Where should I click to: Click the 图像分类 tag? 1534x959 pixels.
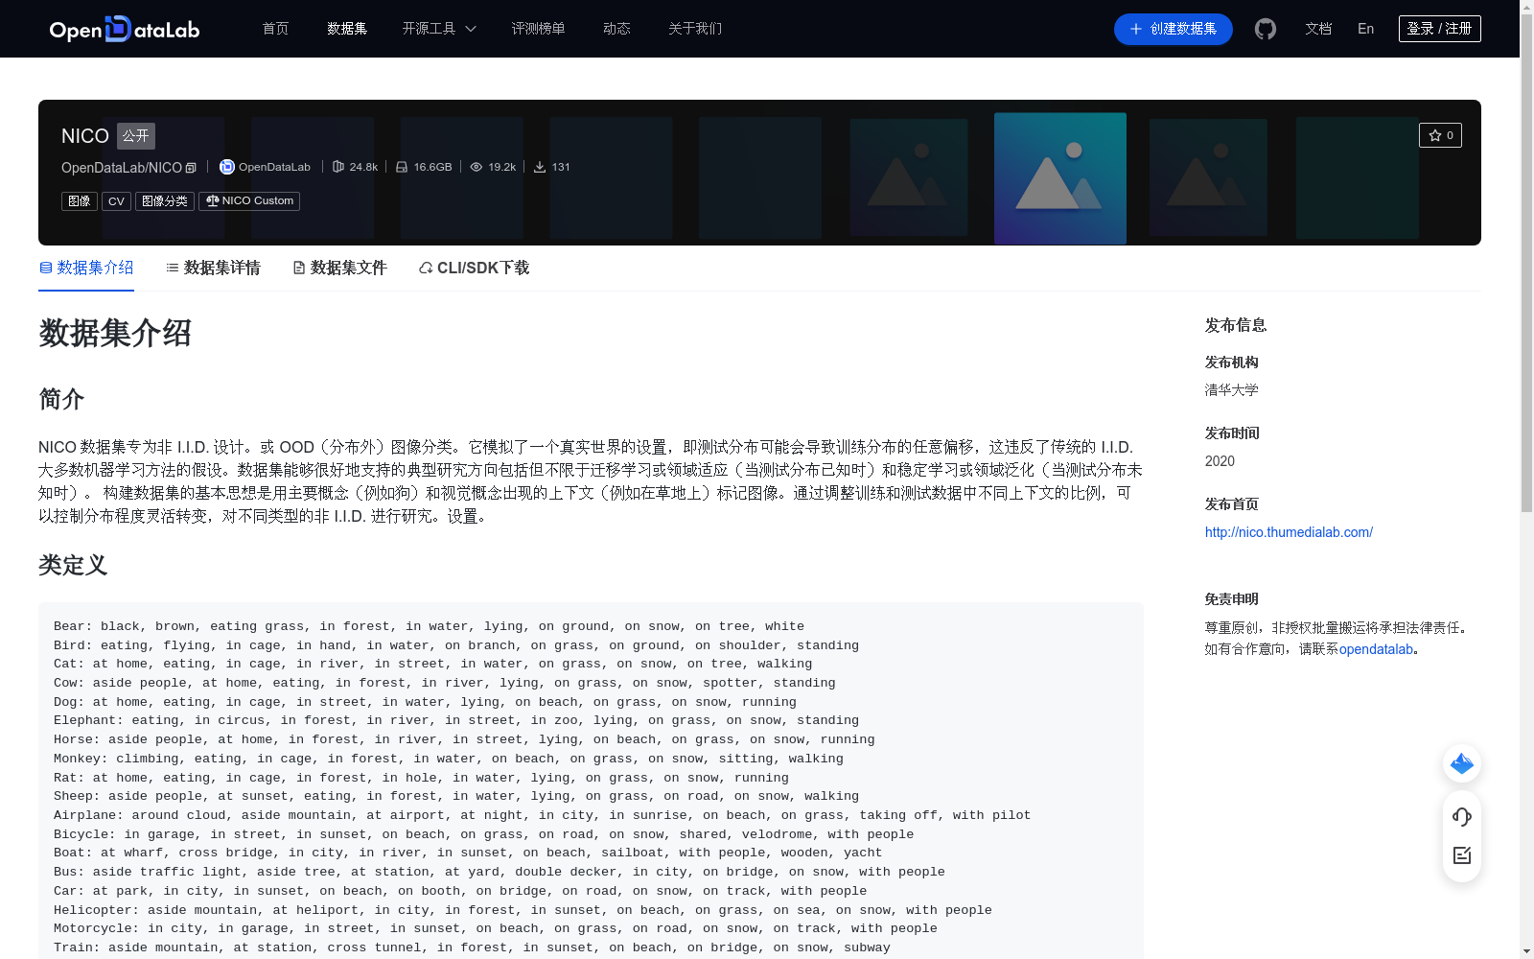pos(165,201)
